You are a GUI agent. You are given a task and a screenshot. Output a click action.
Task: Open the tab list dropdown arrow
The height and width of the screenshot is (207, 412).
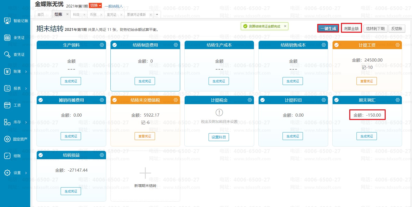tap(157, 15)
